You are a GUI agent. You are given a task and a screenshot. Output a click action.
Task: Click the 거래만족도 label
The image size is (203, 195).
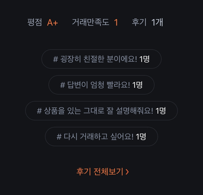click(x=90, y=22)
